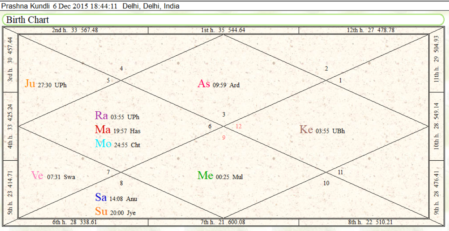The image size is (449, 231).
Task: Click the Moon (Mo) planet entry
Action: [103, 144]
